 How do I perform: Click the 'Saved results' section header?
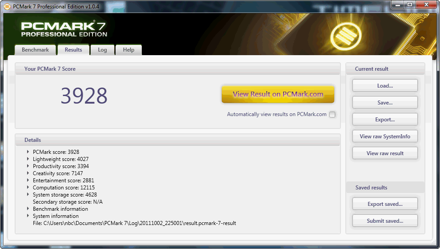385,188
